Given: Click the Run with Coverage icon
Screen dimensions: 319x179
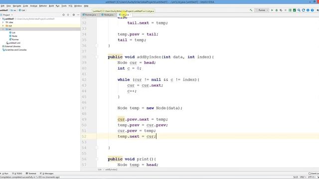Looking at the screenshot, I should tap(281, 10).
